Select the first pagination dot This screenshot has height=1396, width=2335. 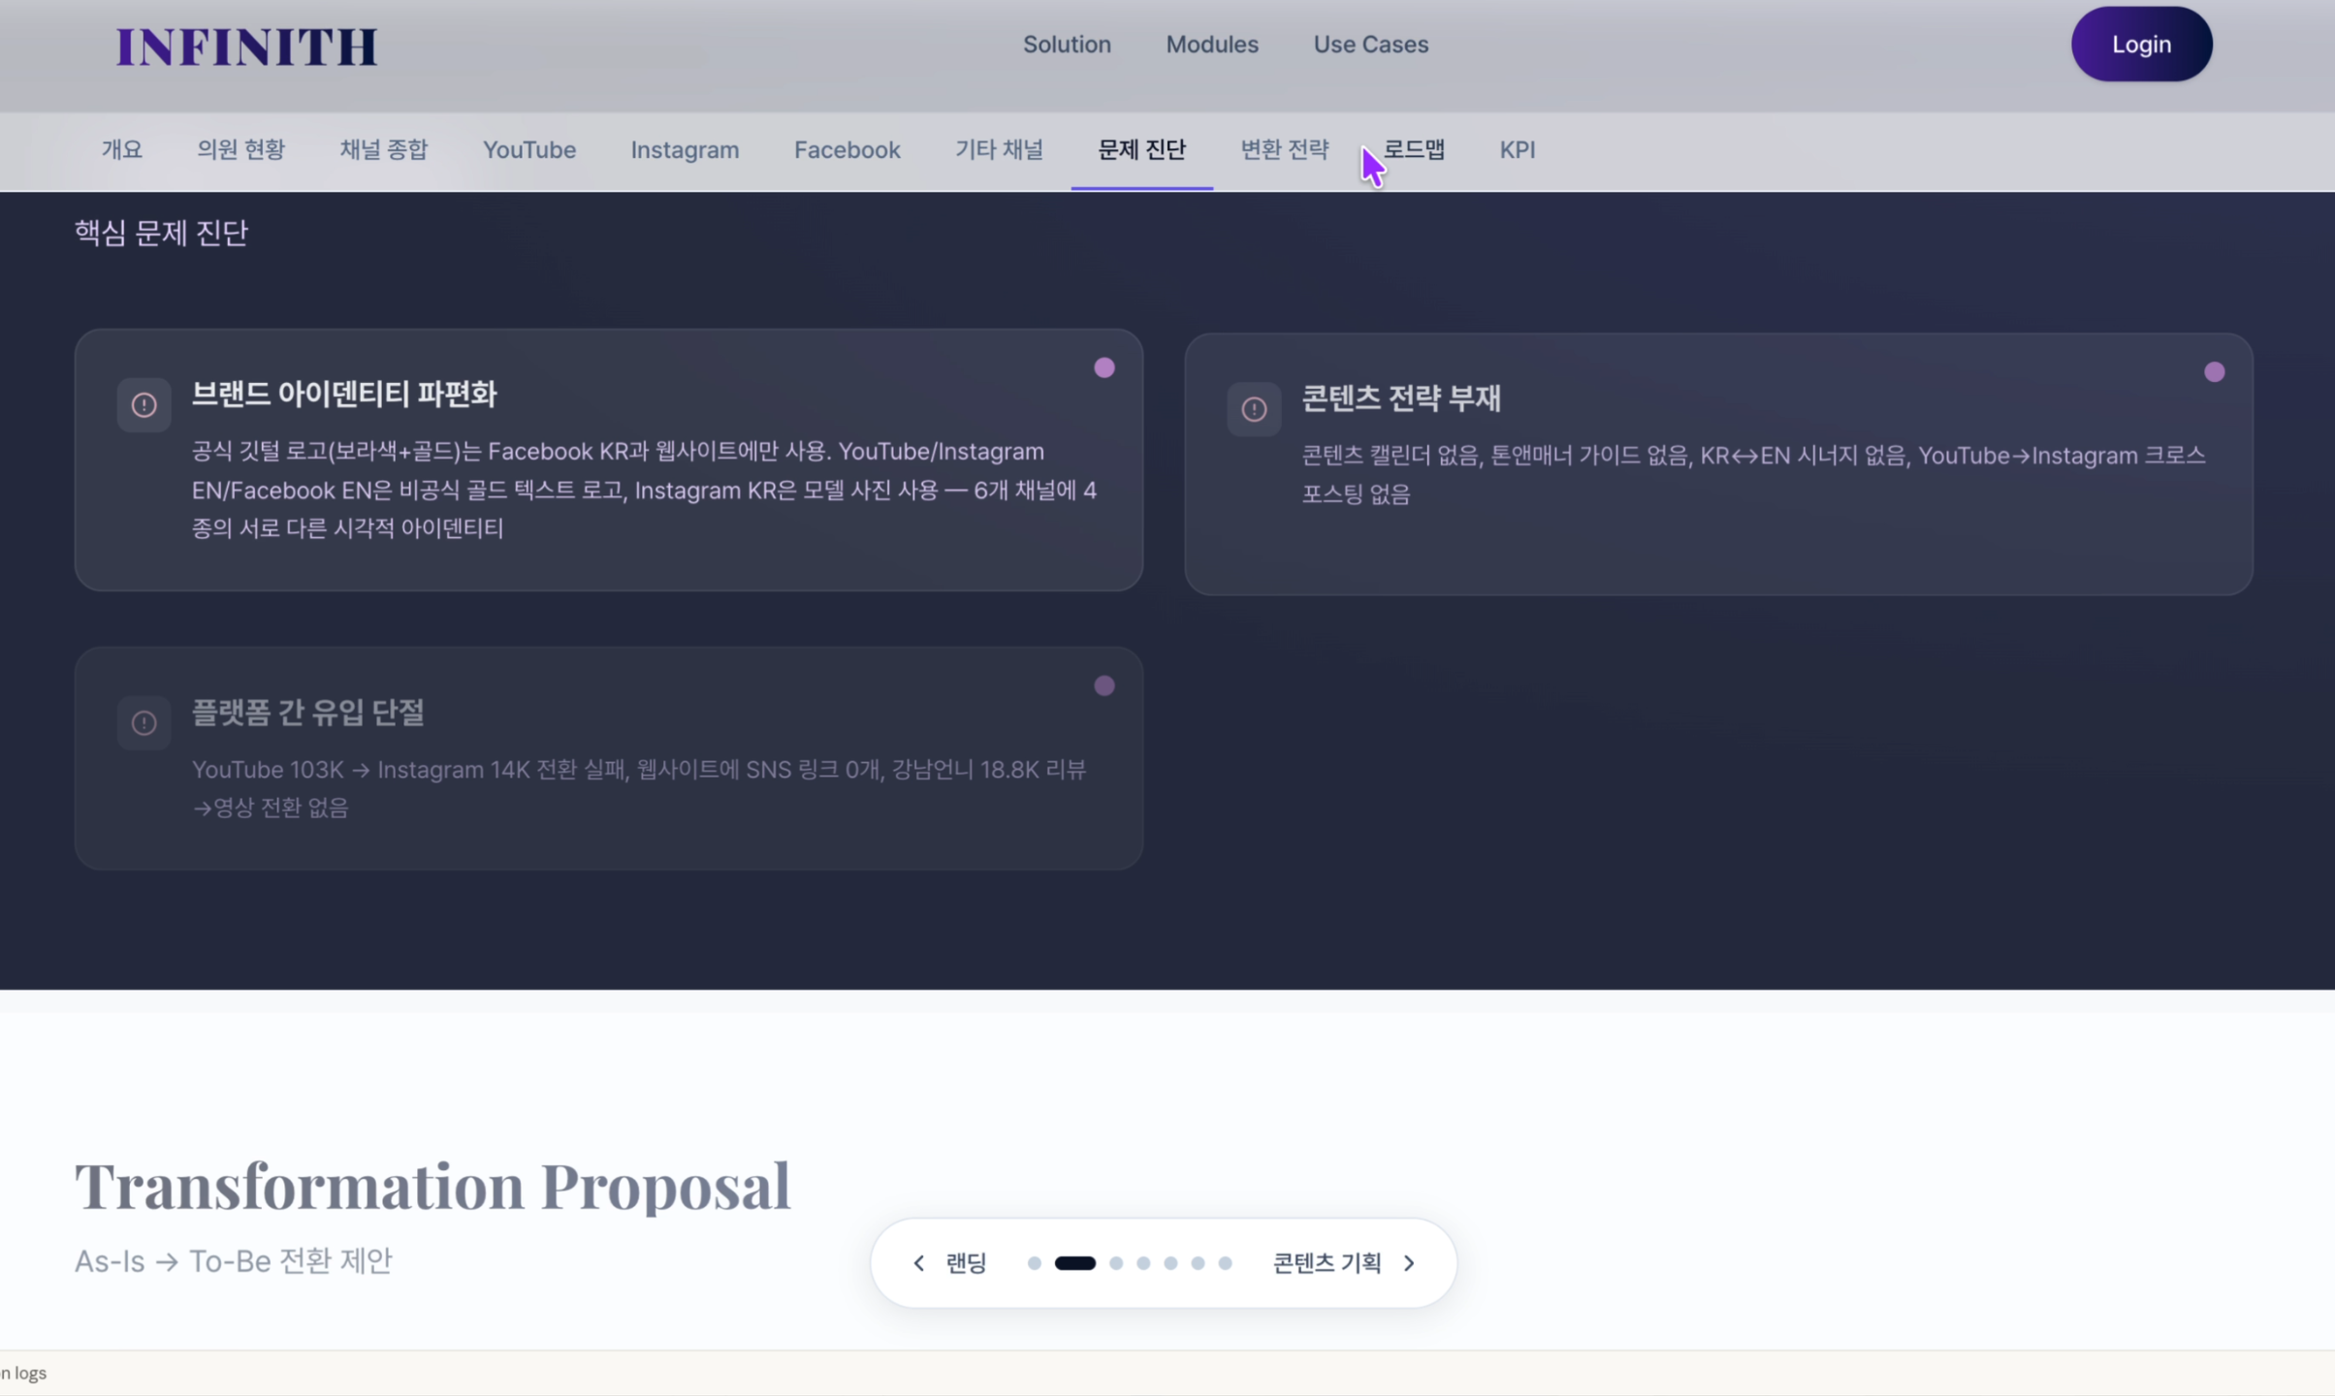click(x=1034, y=1263)
